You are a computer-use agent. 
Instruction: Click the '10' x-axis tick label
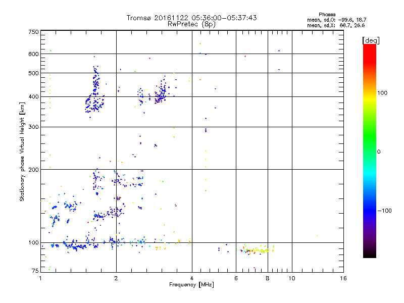coord(292,278)
